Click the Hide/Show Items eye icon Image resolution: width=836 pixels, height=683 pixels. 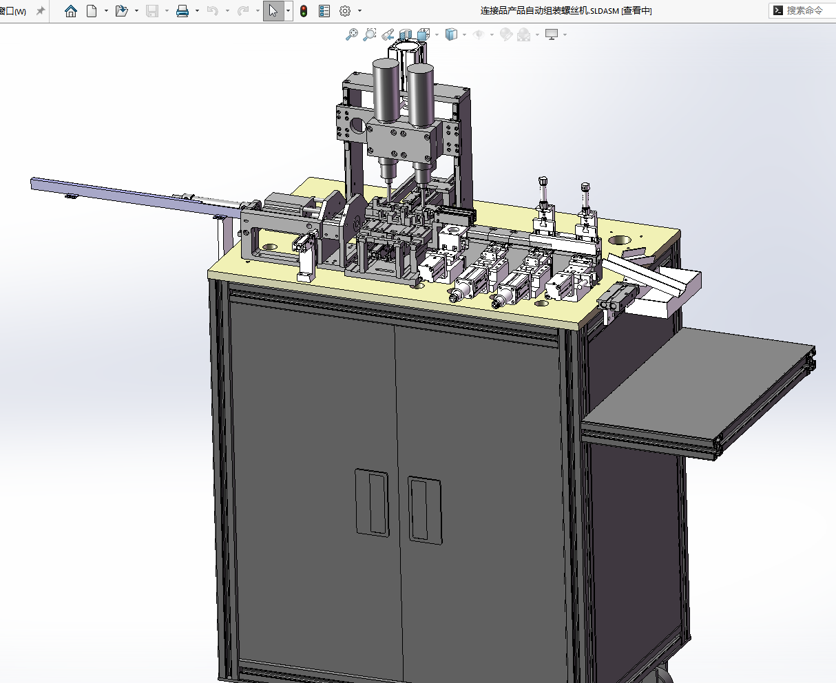[x=479, y=34]
